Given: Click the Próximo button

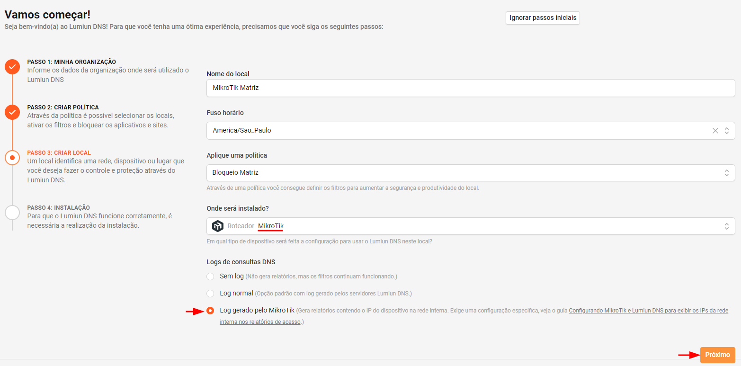Looking at the screenshot, I should coord(717,355).
